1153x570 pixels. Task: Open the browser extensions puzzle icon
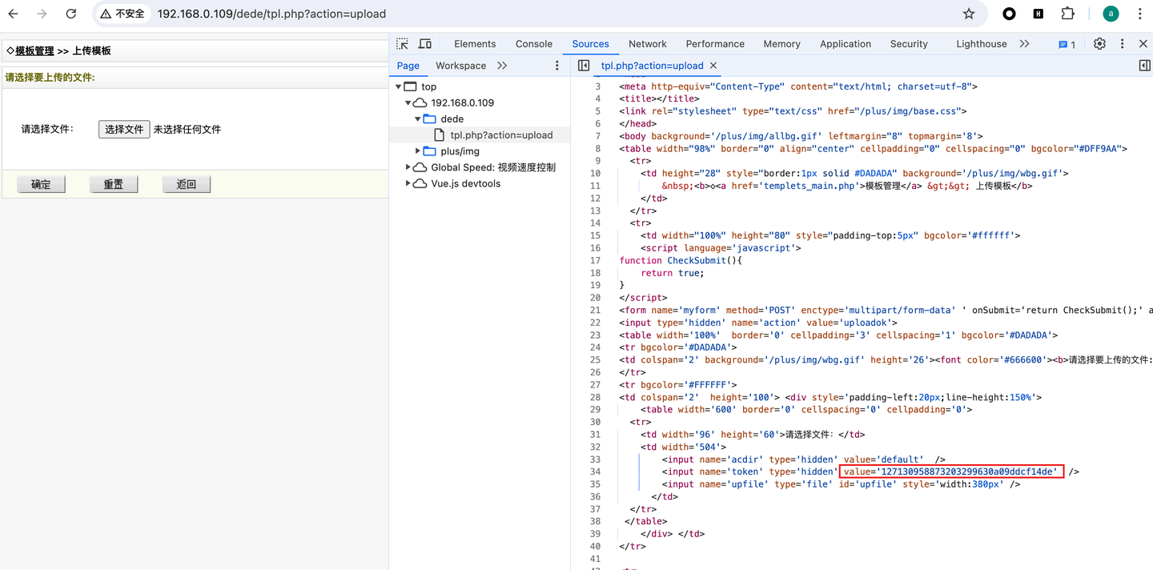pyautogui.click(x=1067, y=14)
